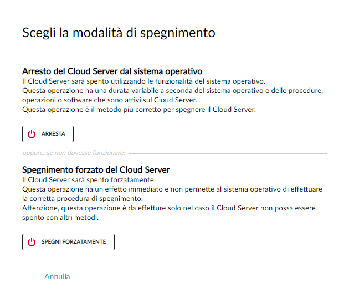Viewport: 349px width, 304px height.
Task: Click the line 'Il Cloud Server sarà spento forzatamente.'
Action: tap(89, 179)
